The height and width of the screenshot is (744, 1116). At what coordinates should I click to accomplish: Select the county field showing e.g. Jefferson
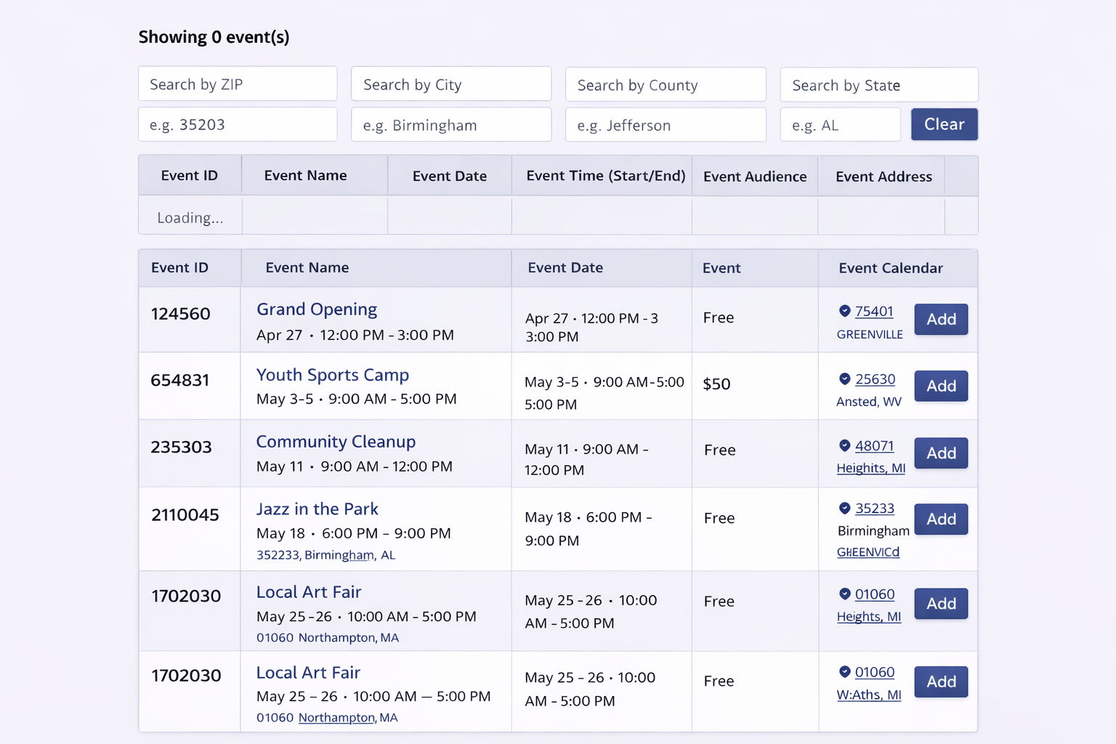(666, 125)
